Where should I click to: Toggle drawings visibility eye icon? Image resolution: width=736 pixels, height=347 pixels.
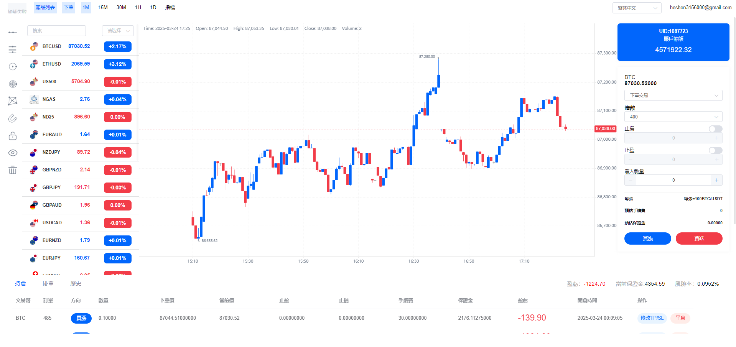pos(13,153)
